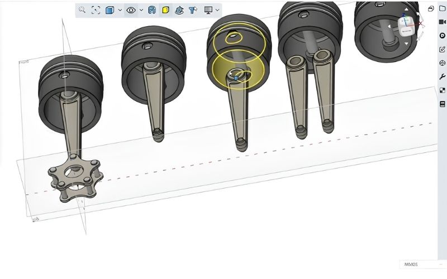Click the overlapping windows restore icon

431,9
